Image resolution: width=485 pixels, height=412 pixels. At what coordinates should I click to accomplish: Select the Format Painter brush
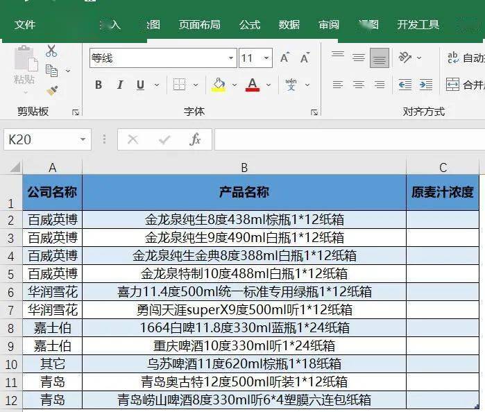tap(52, 90)
